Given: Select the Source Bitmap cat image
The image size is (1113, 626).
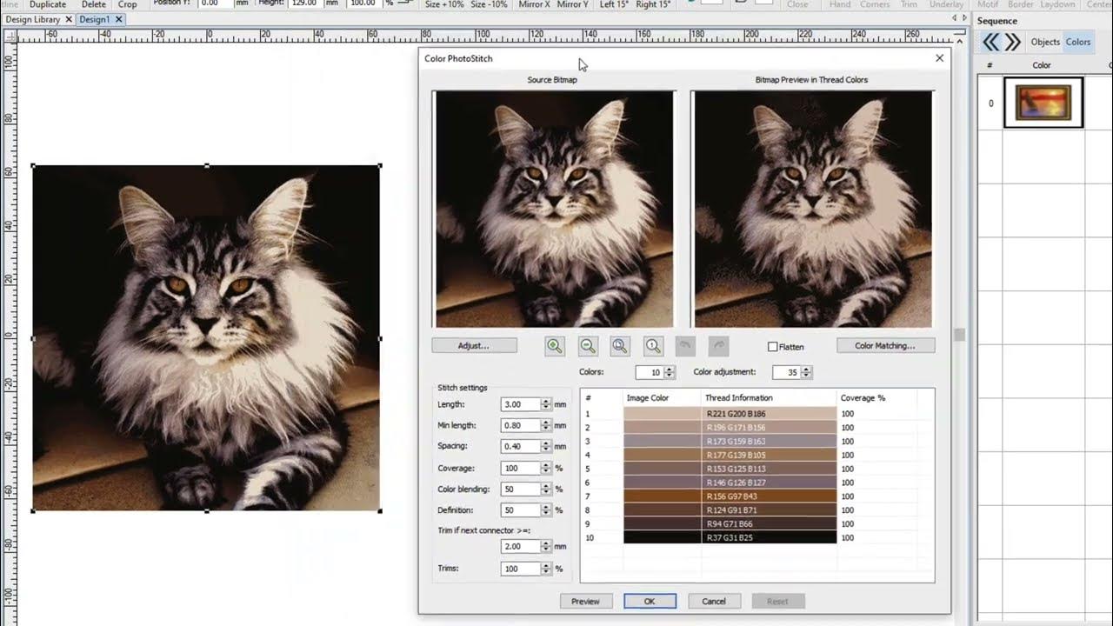Looking at the screenshot, I should point(554,210).
